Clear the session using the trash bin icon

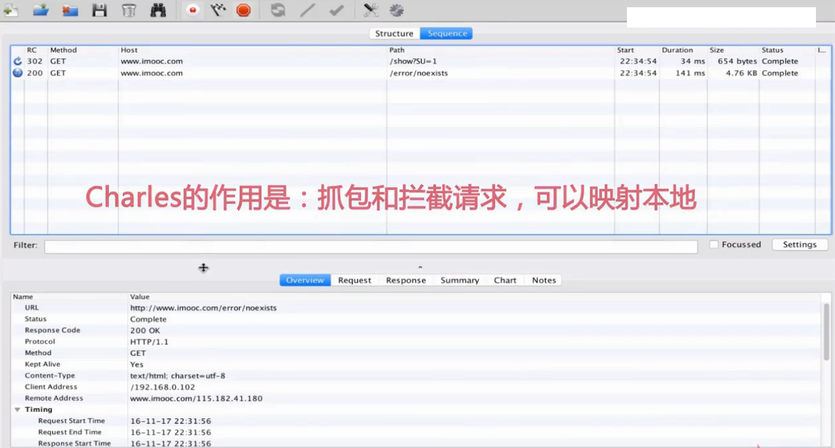tap(129, 10)
